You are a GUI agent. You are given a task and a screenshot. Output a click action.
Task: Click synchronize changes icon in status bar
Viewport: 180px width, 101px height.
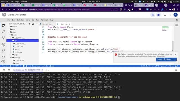pyautogui.click(x=10, y=66)
